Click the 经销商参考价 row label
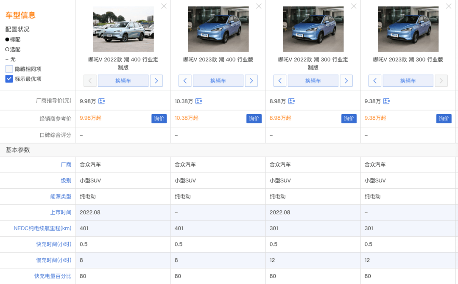The image size is (458, 284). click(x=56, y=119)
